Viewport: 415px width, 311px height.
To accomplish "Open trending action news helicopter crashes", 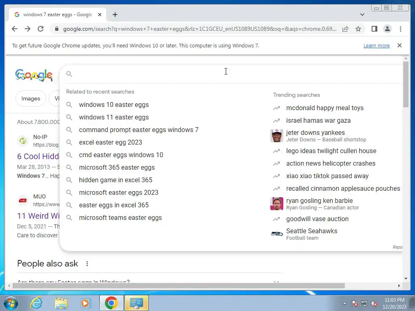I will click(331, 164).
